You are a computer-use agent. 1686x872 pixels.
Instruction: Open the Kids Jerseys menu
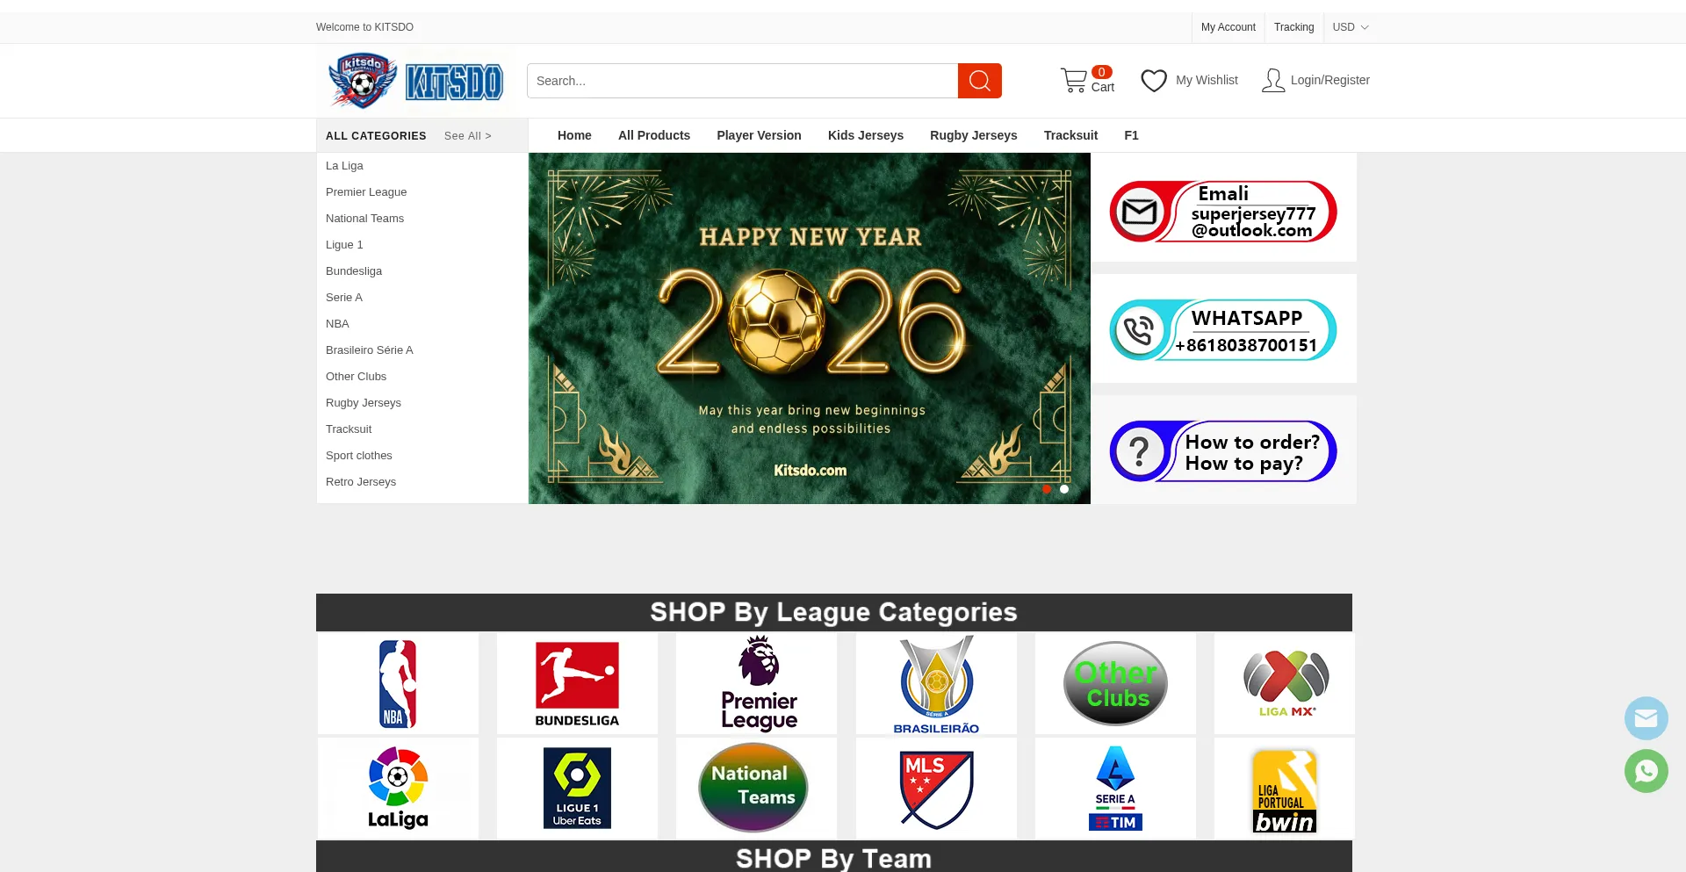866,135
